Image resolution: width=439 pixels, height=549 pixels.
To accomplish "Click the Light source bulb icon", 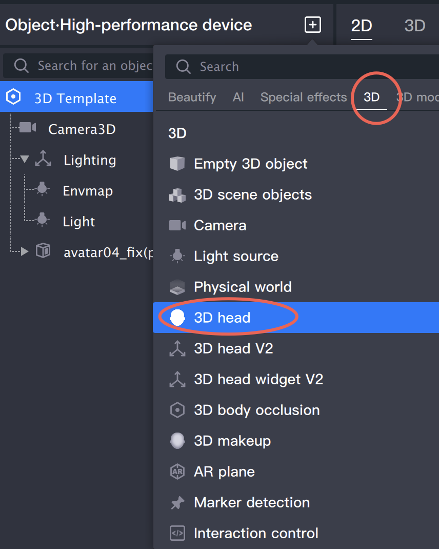I will (177, 256).
